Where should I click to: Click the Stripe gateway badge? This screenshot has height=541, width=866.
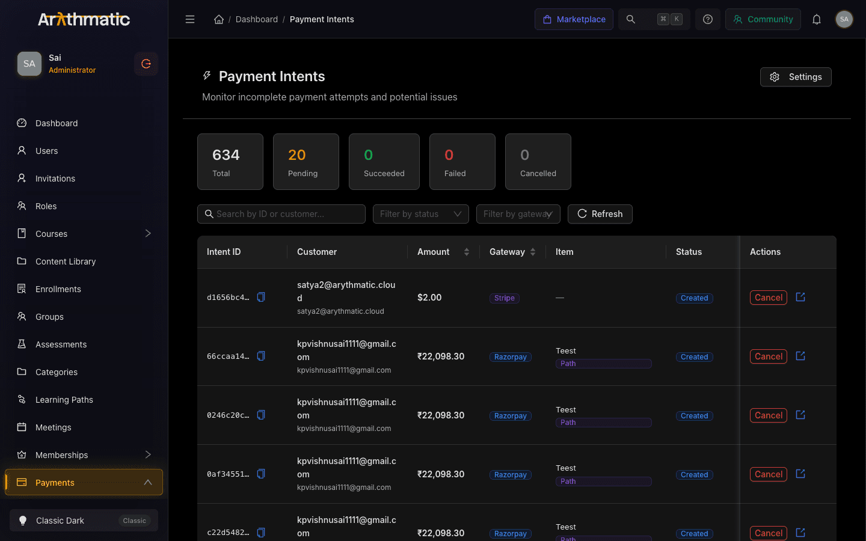click(505, 298)
